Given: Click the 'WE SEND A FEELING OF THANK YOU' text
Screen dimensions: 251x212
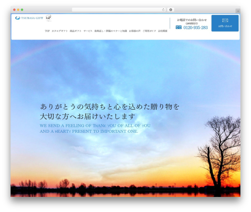Looking at the screenshot, I should [95, 126].
